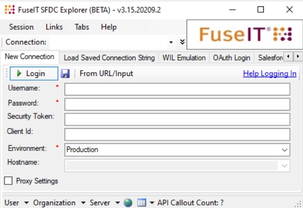Click the table grid icon in status bar

(x=142, y=203)
